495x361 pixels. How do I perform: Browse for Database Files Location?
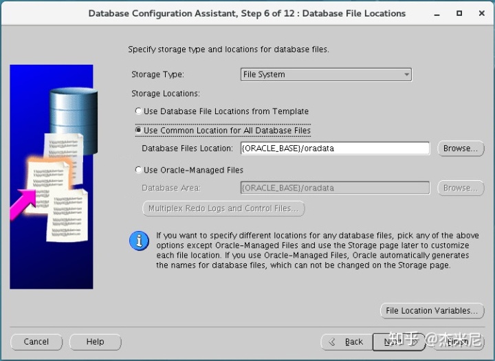point(461,149)
